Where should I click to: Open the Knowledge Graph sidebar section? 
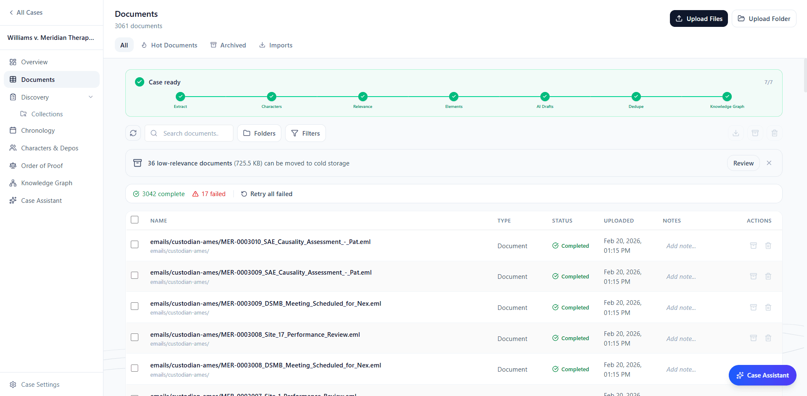(x=46, y=183)
